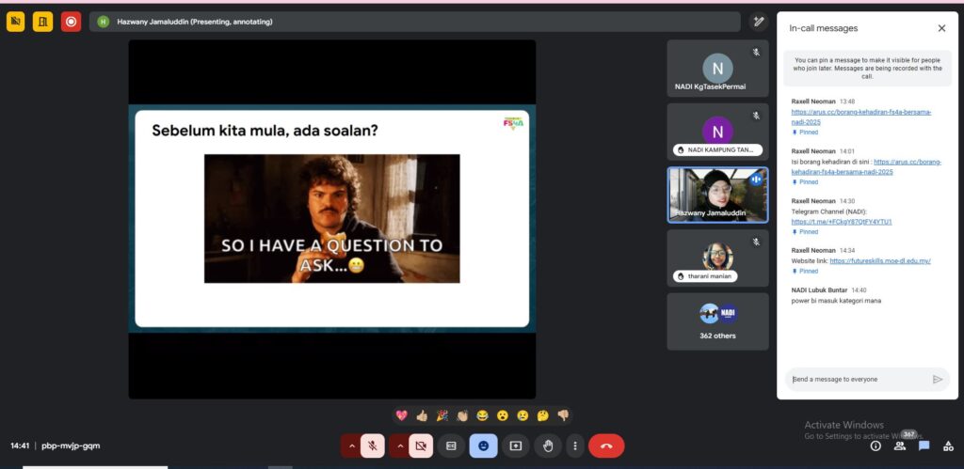Image resolution: width=964 pixels, height=469 pixels.
Task: Click the red recording indicator icon
Action: point(71,21)
